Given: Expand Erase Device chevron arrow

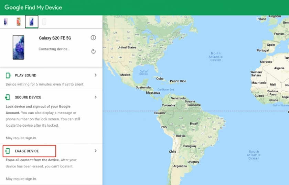Looking at the screenshot, I should [96, 151].
